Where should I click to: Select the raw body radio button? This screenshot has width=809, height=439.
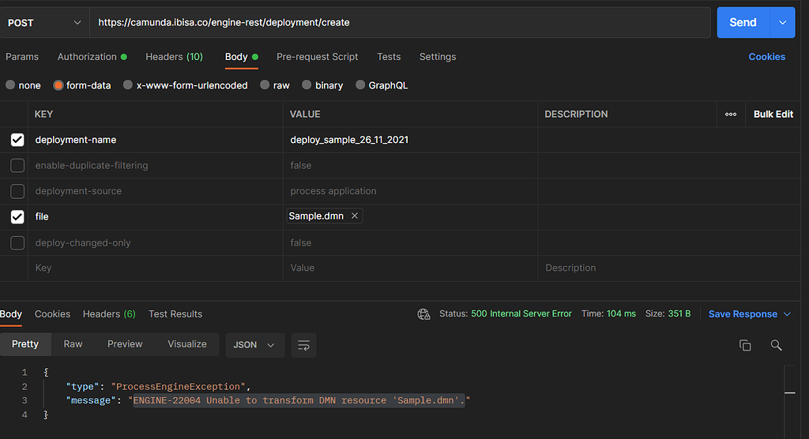(265, 85)
